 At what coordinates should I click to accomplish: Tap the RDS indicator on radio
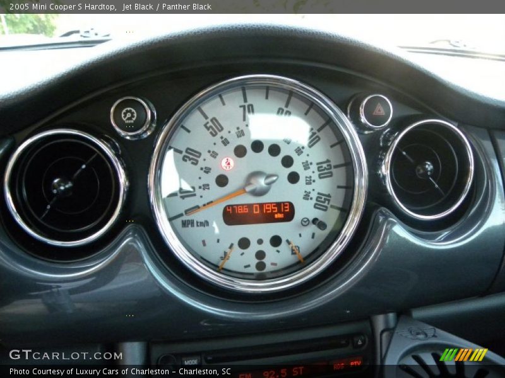pos(339,365)
